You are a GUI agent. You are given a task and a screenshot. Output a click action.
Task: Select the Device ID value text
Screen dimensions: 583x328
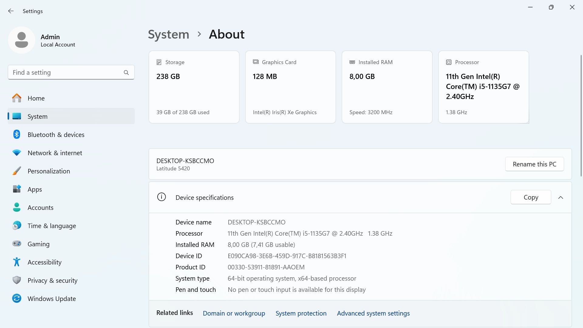coord(287,256)
